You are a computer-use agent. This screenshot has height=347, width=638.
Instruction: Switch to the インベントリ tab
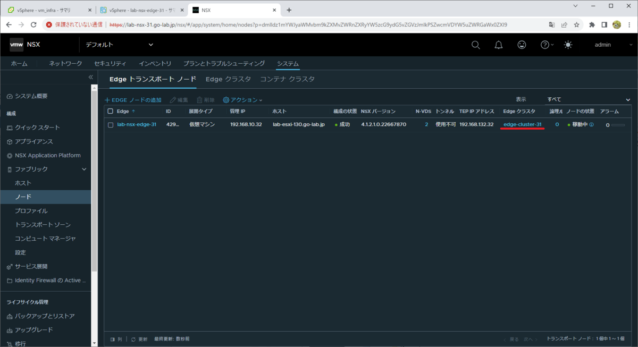(x=155, y=64)
